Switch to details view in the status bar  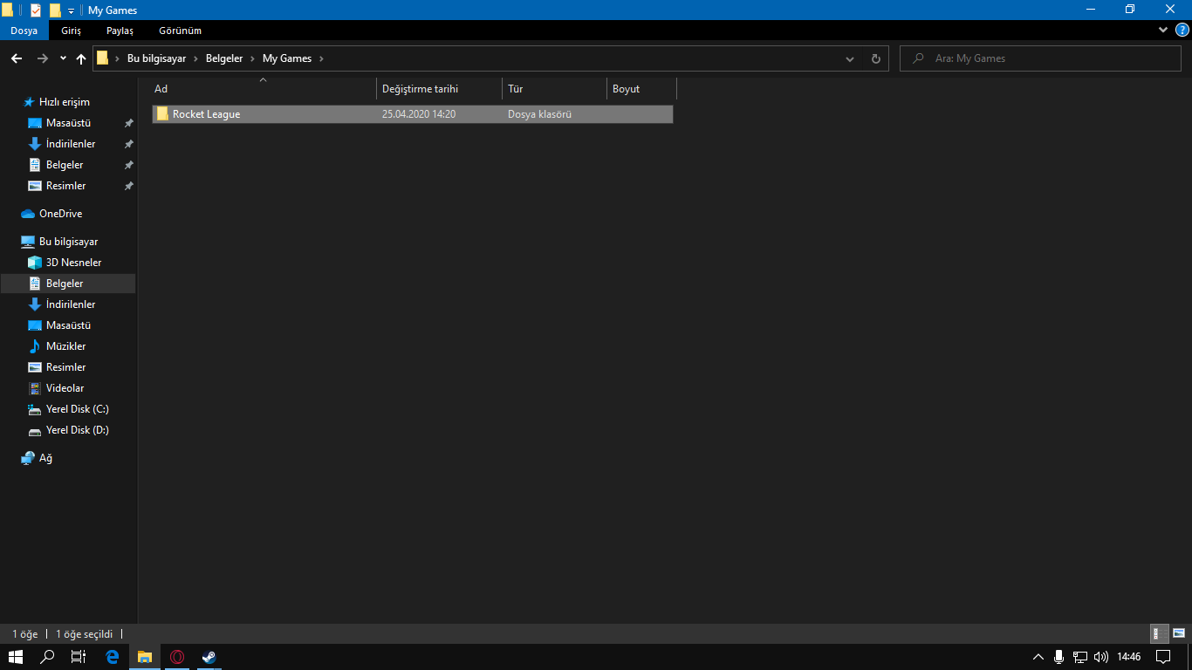pyautogui.click(x=1160, y=634)
